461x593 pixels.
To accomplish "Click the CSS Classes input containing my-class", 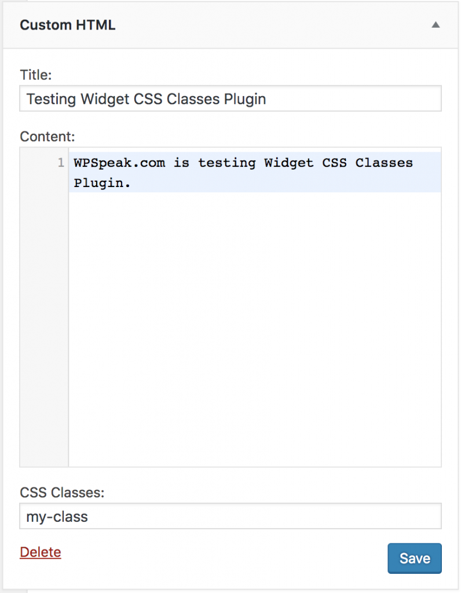I will pyautogui.click(x=231, y=516).
